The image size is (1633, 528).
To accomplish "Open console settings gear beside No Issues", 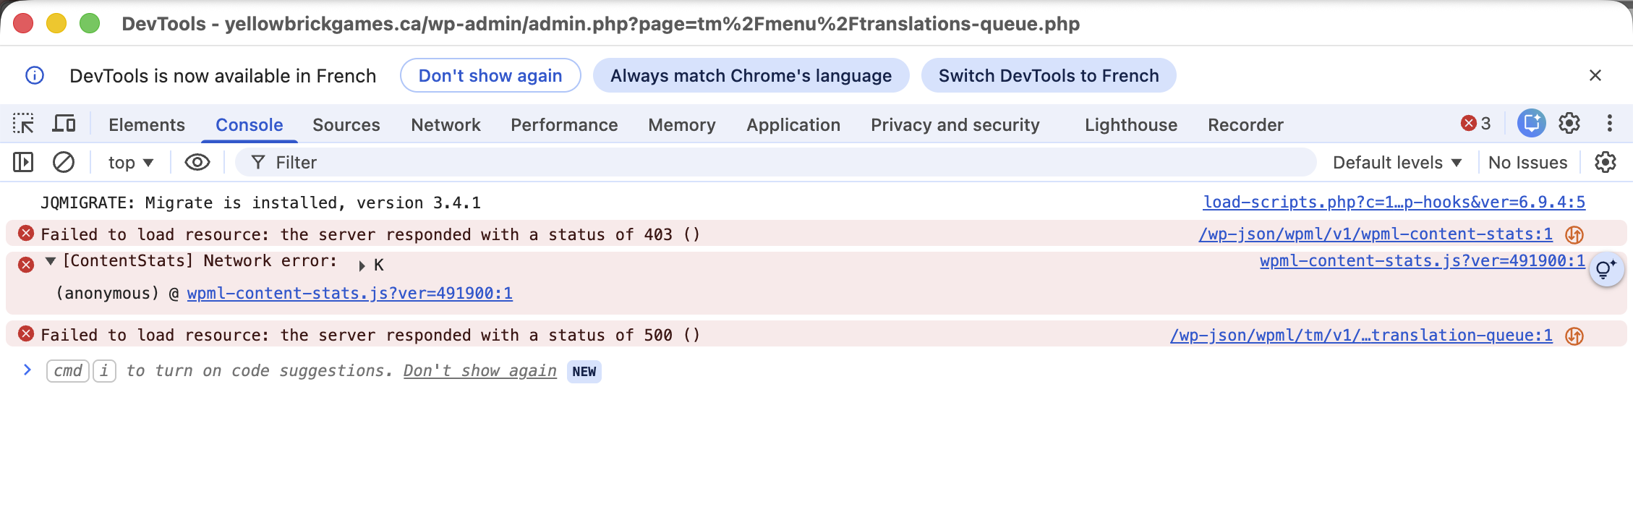I will [x=1605, y=163].
